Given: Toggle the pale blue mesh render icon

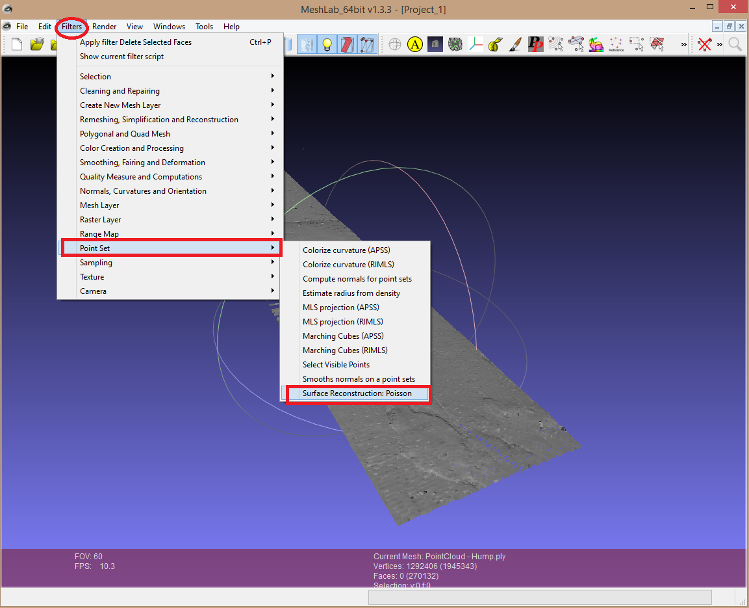Looking at the screenshot, I should pos(307,45).
